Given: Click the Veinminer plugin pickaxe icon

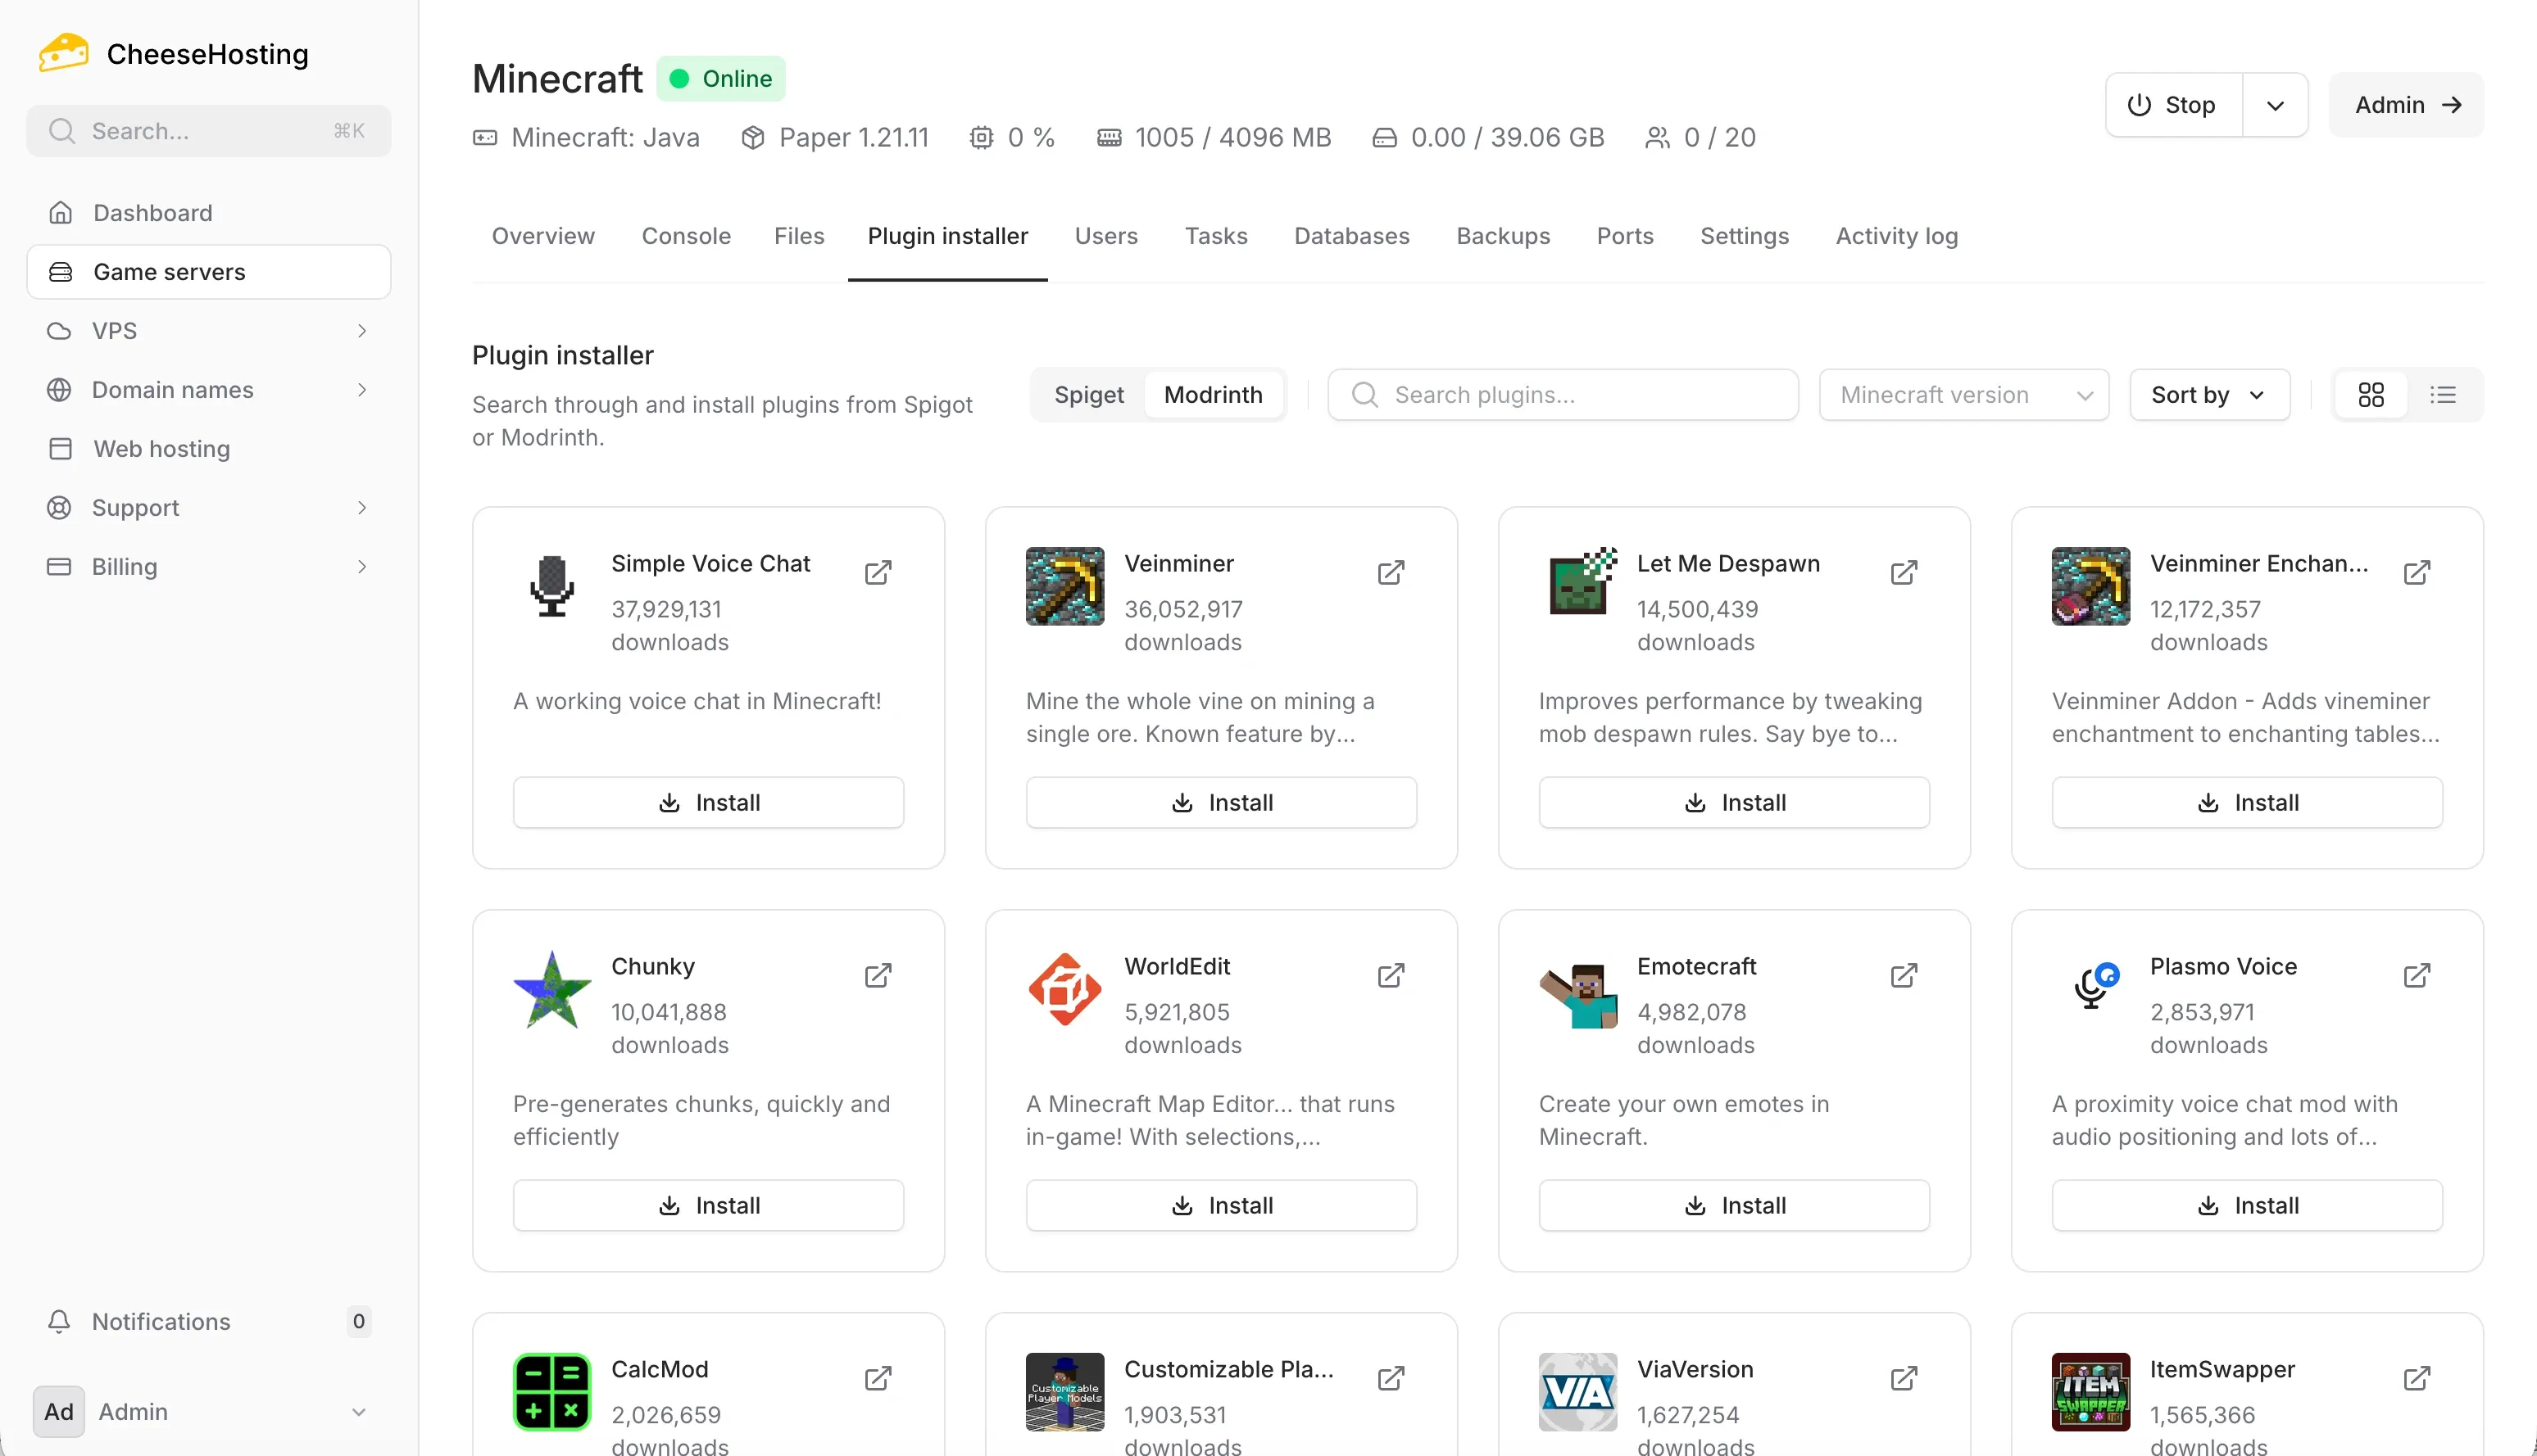Looking at the screenshot, I should click(1064, 587).
